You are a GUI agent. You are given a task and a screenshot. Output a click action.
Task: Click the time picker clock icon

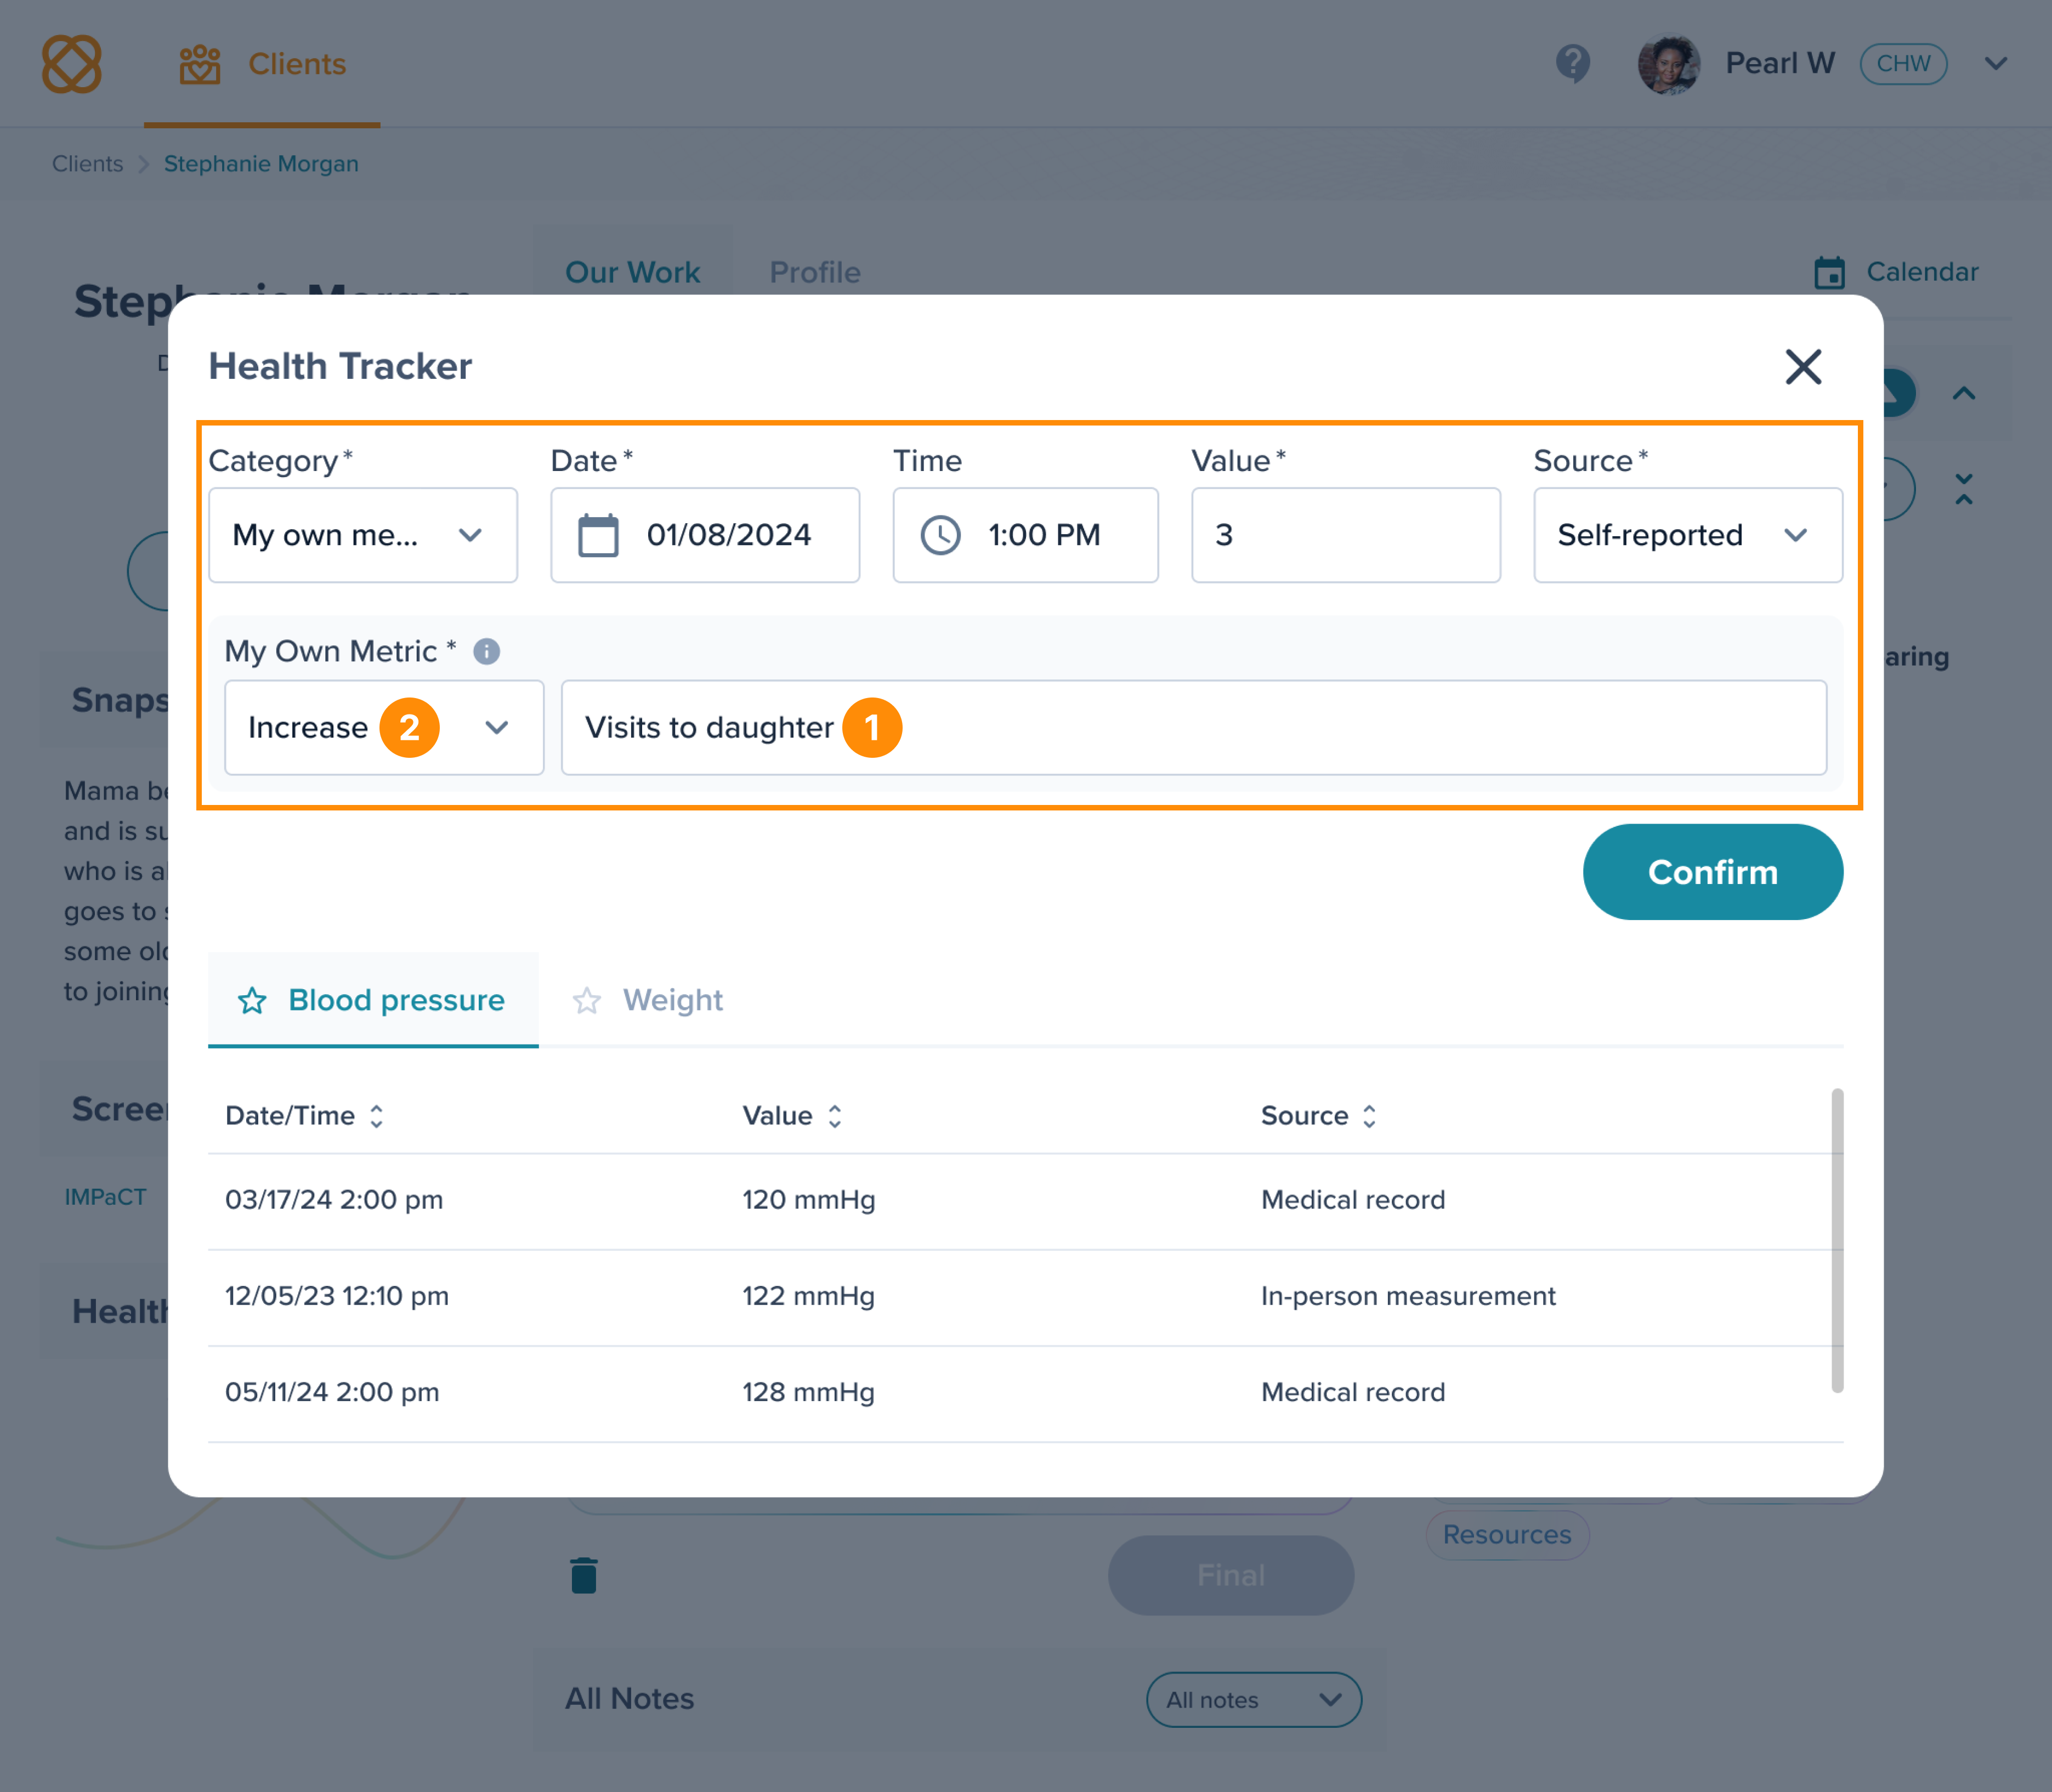tap(940, 535)
